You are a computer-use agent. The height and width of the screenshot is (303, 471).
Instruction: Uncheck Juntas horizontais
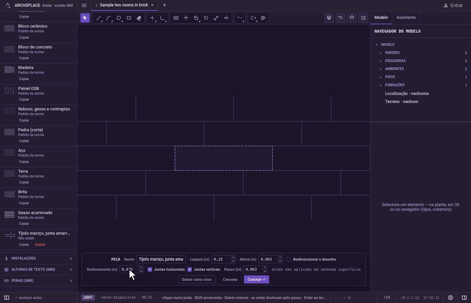click(150, 270)
